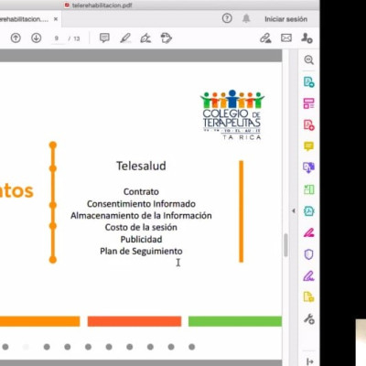Open Create PDF red icon in sidebar
This screenshot has width=366, height=366.
[x=308, y=125]
